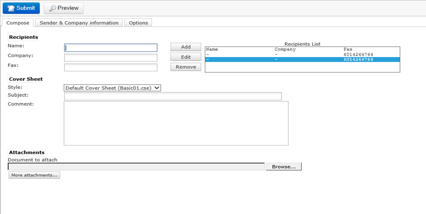Focus the recipient Name field
This screenshot has width=426, height=214.
click(x=111, y=48)
